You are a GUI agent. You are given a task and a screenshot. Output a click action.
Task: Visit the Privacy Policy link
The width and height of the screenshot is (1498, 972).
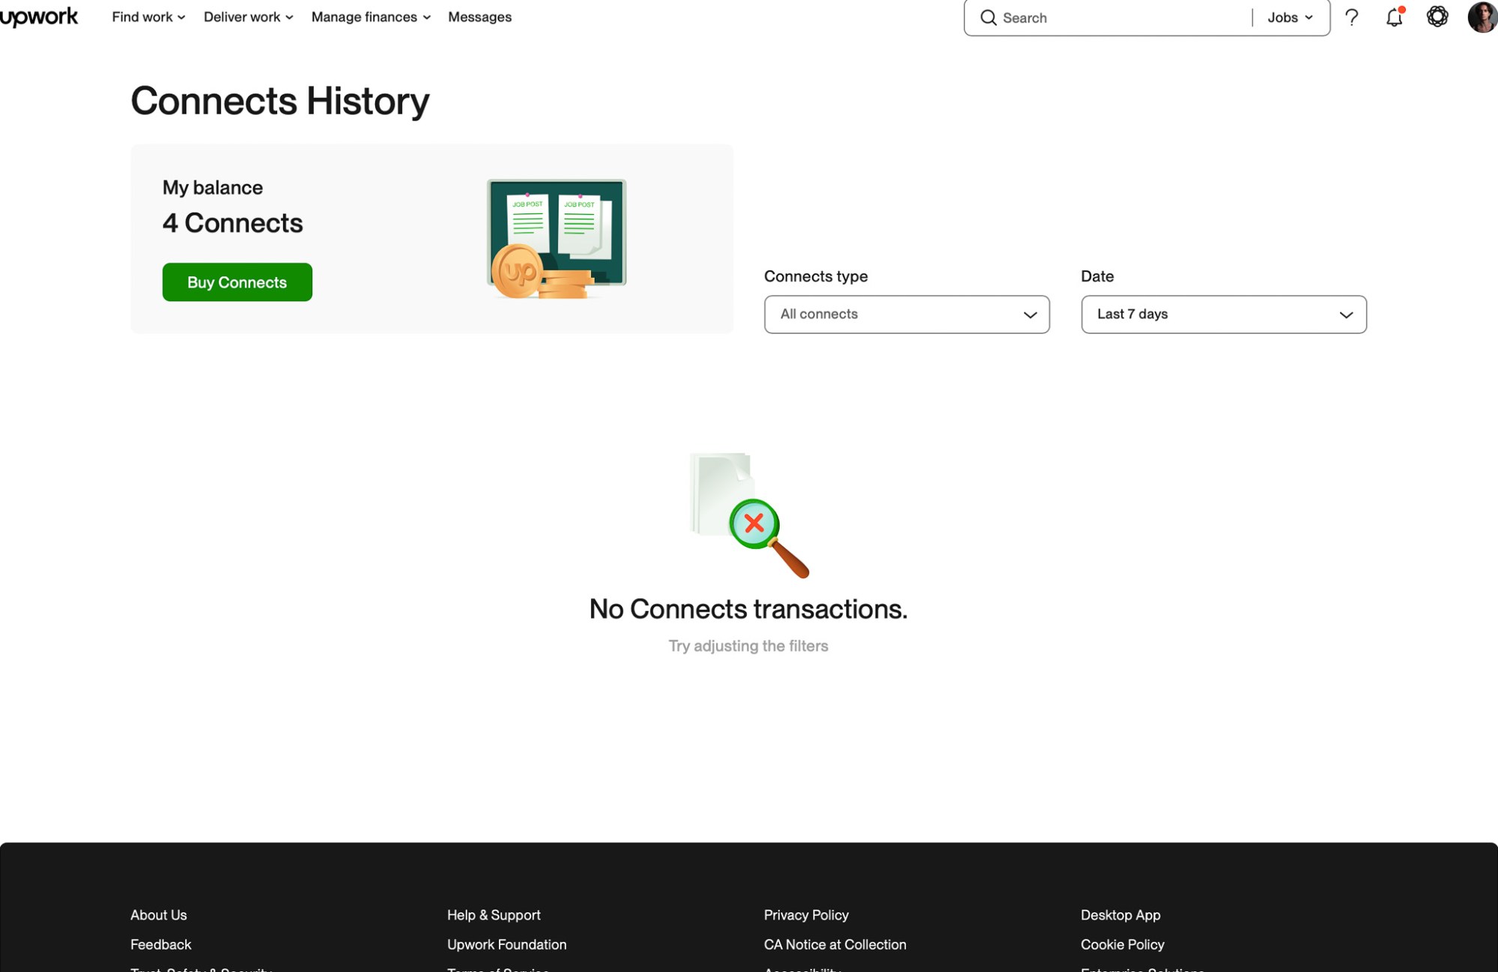(806, 914)
